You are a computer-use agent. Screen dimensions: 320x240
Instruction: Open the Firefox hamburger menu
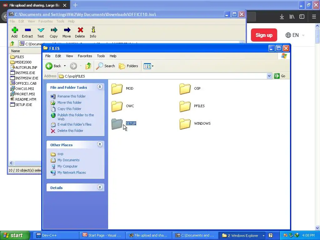314,17
